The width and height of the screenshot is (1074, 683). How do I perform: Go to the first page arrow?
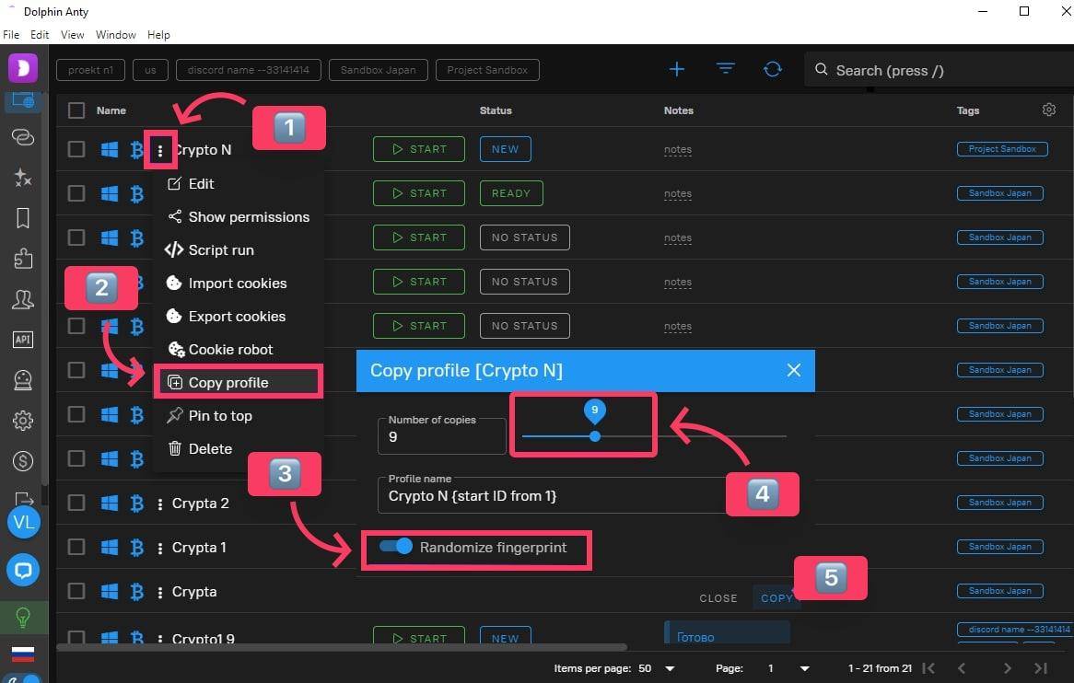pos(928,668)
